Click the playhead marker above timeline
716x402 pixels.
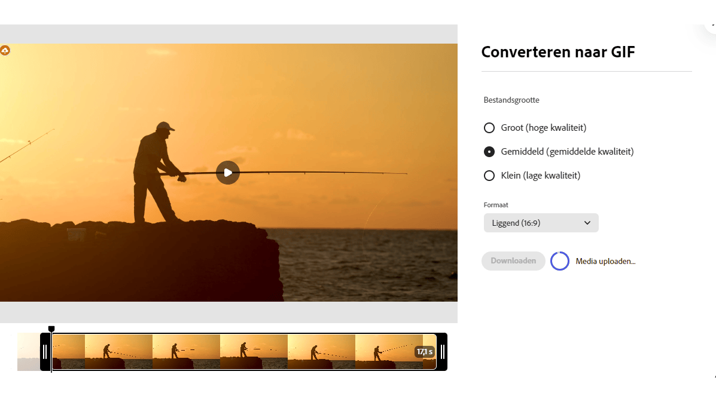tap(51, 329)
